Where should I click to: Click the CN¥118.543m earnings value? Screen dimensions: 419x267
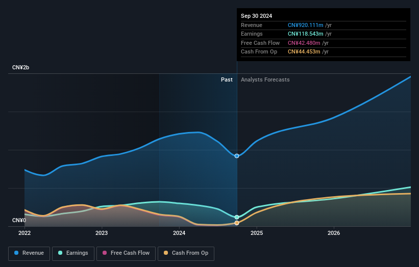305,34
